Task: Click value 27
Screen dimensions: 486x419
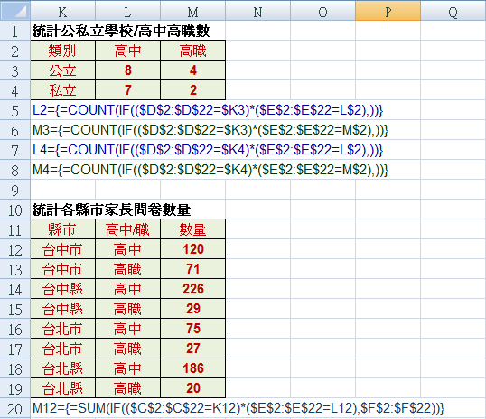Action: pos(192,349)
